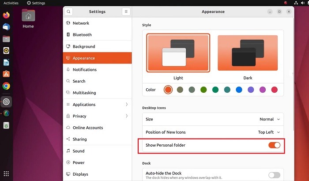Screen dimensions: 309x181
Task: Choose the magenta accent color
Action: click(263, 90)
